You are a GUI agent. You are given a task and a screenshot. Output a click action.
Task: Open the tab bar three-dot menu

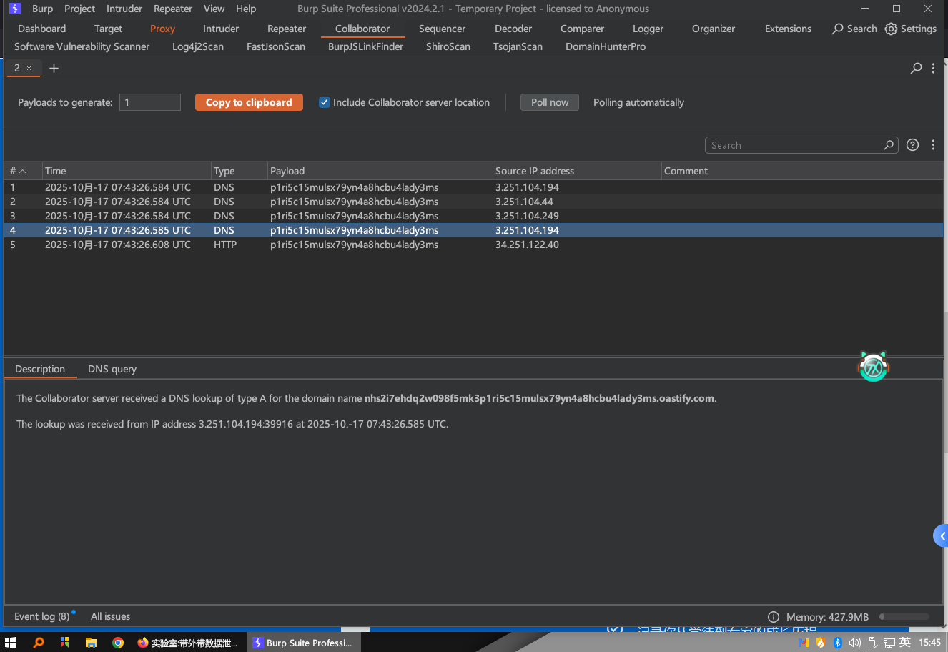[933, 68]
